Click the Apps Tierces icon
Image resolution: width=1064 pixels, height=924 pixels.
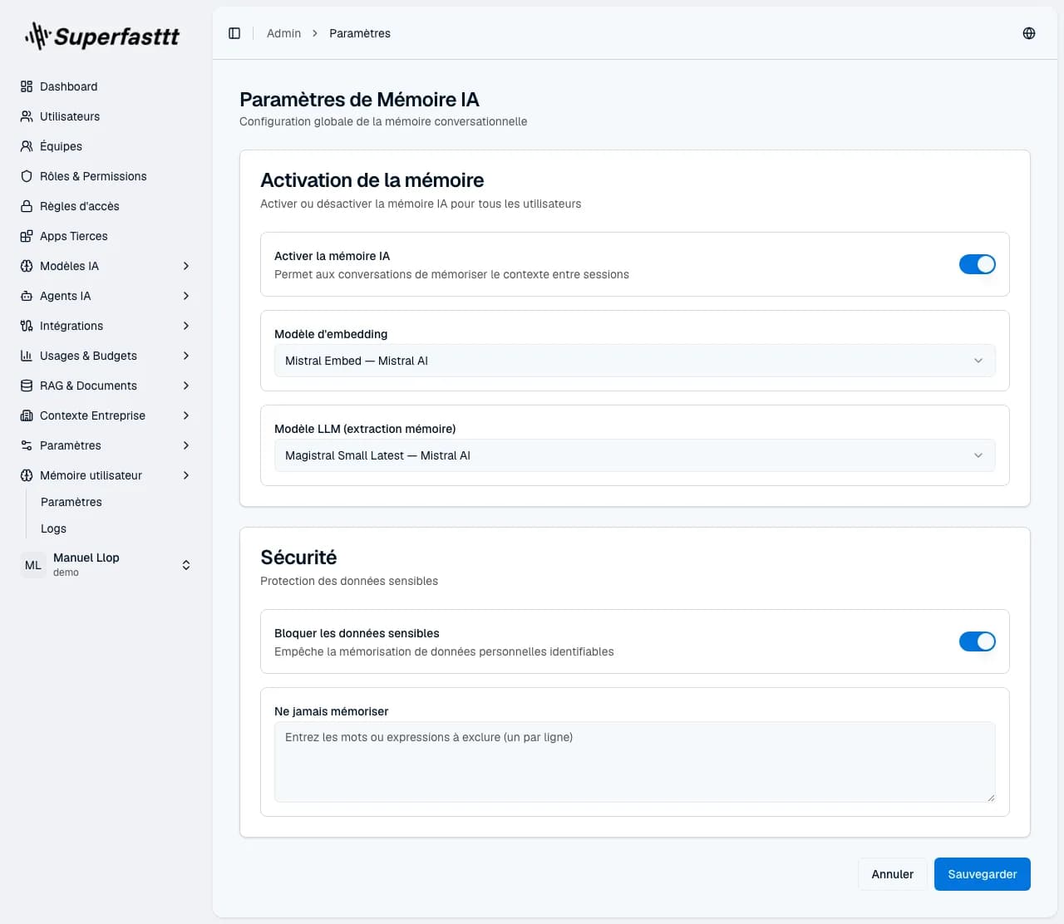tap(27, 236)
